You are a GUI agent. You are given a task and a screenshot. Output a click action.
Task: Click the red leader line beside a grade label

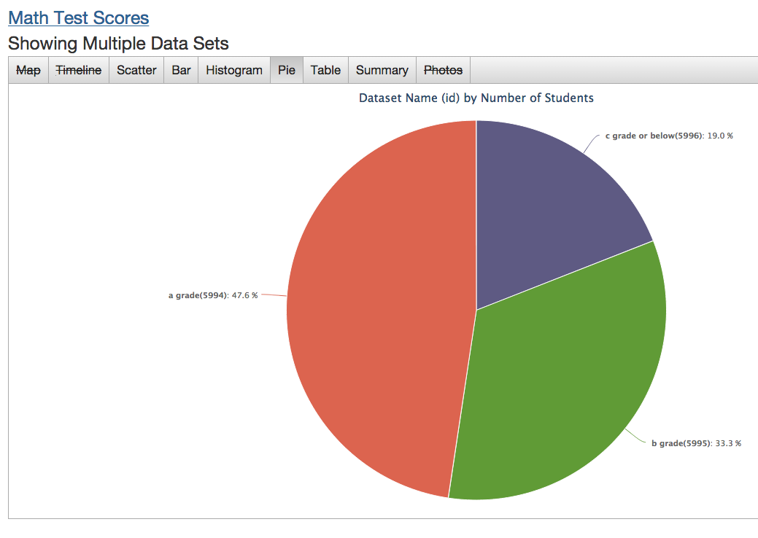pyautogui.click(x=274, y=295)
